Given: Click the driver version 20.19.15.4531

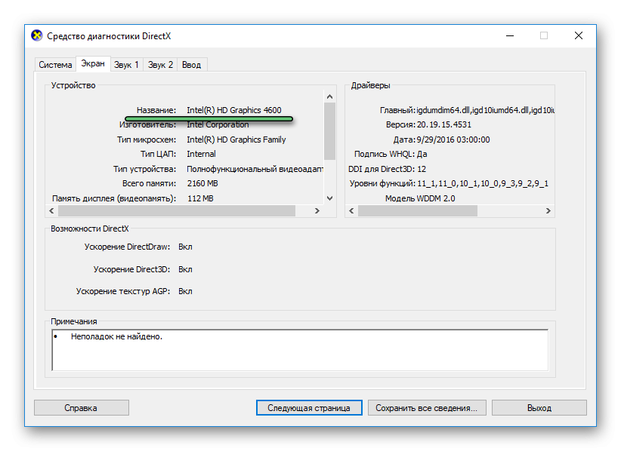Looking at the screenshot, I should point(444,124).
